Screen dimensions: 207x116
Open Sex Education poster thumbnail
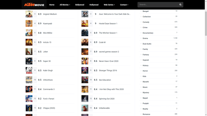coord(85,80)
